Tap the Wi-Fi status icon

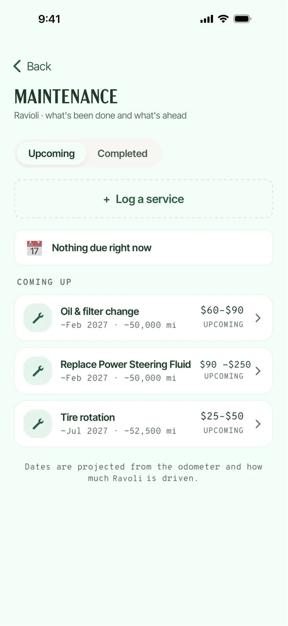point(223,19)
